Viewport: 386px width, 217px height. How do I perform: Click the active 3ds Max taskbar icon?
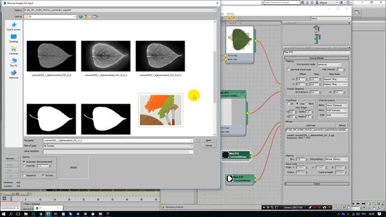pos(48,214)
